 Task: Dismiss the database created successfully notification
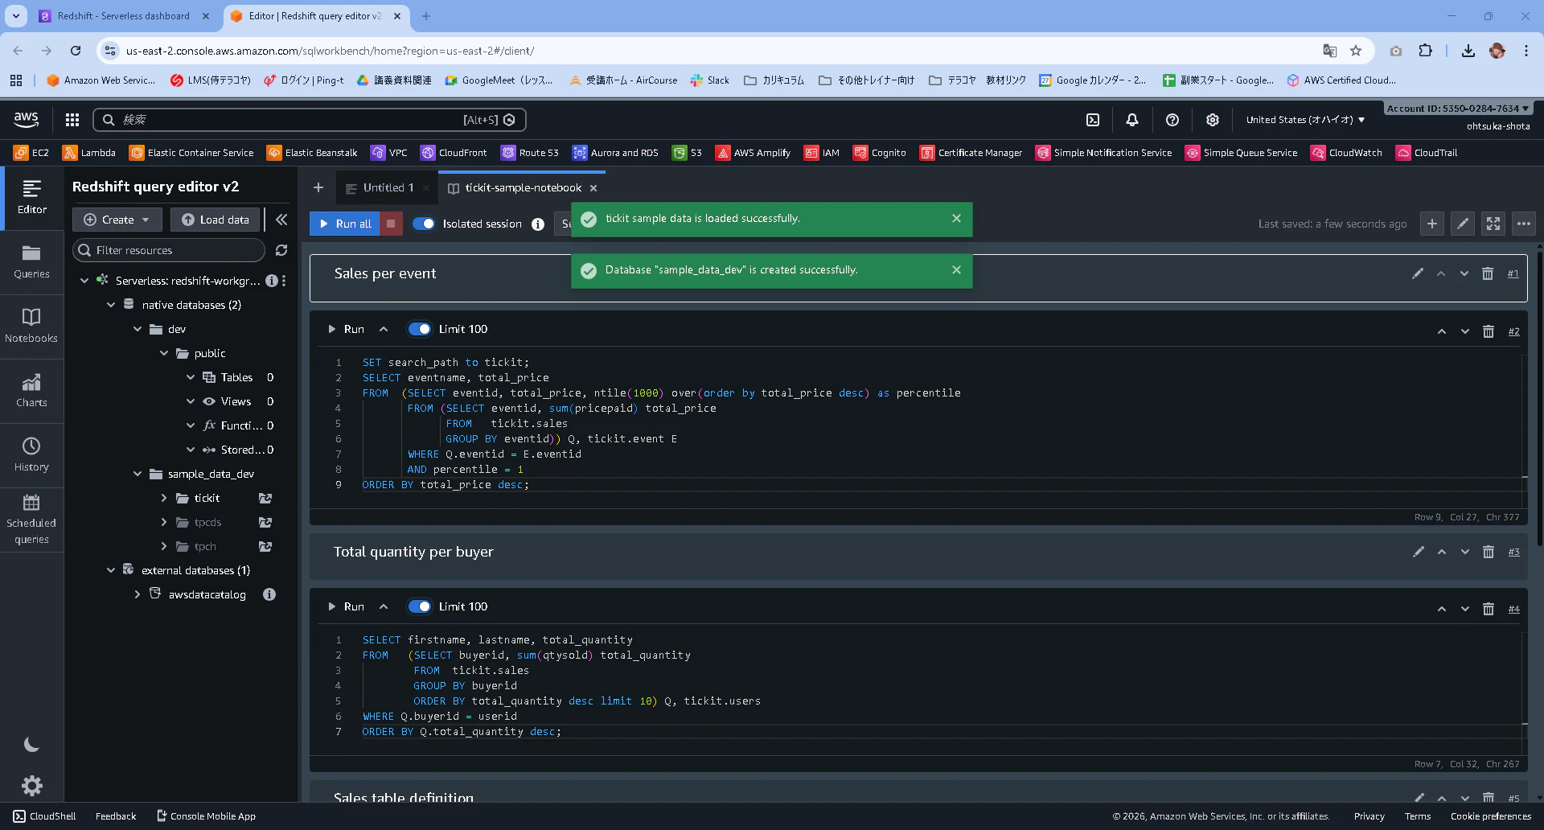point(956,269)
